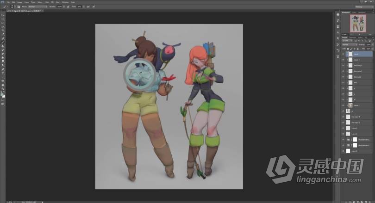Select the Rectangular Marquee tool

3,19
